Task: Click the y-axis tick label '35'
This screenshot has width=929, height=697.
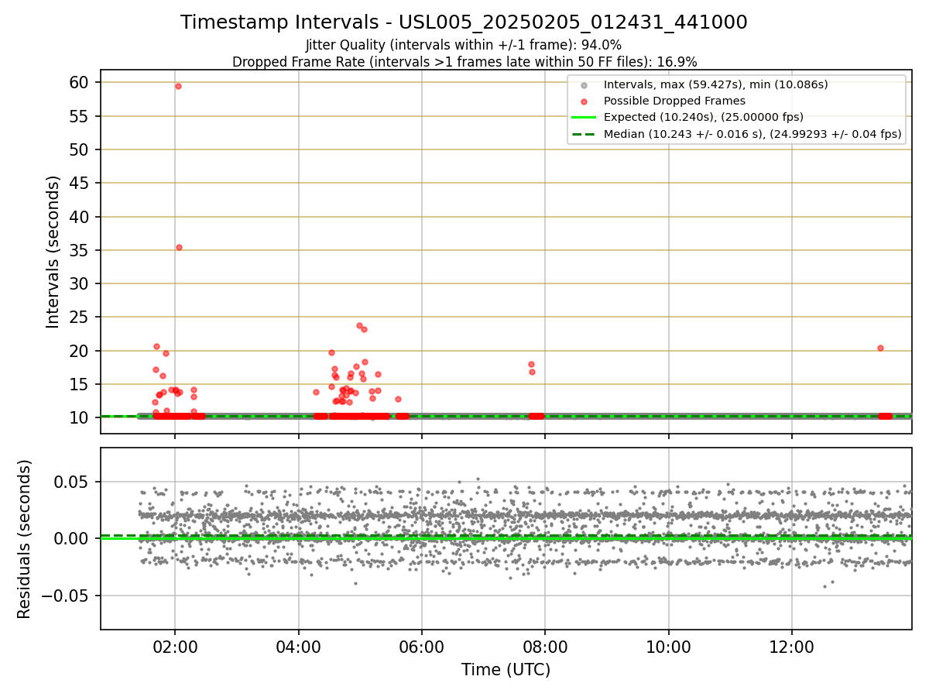Action: point(81,250)
